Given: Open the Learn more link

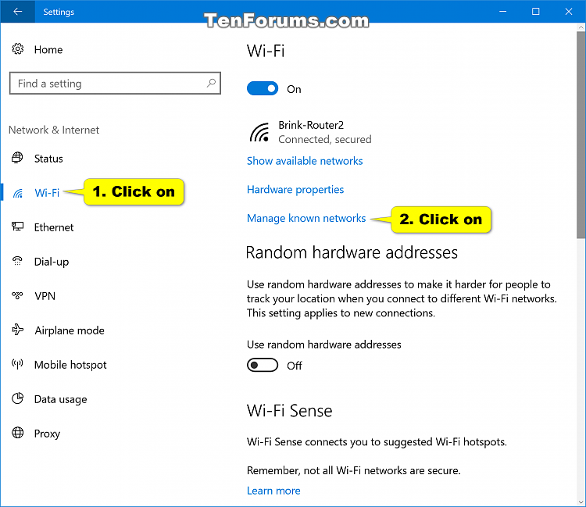Looking at the screenshot, I should 273,491.
